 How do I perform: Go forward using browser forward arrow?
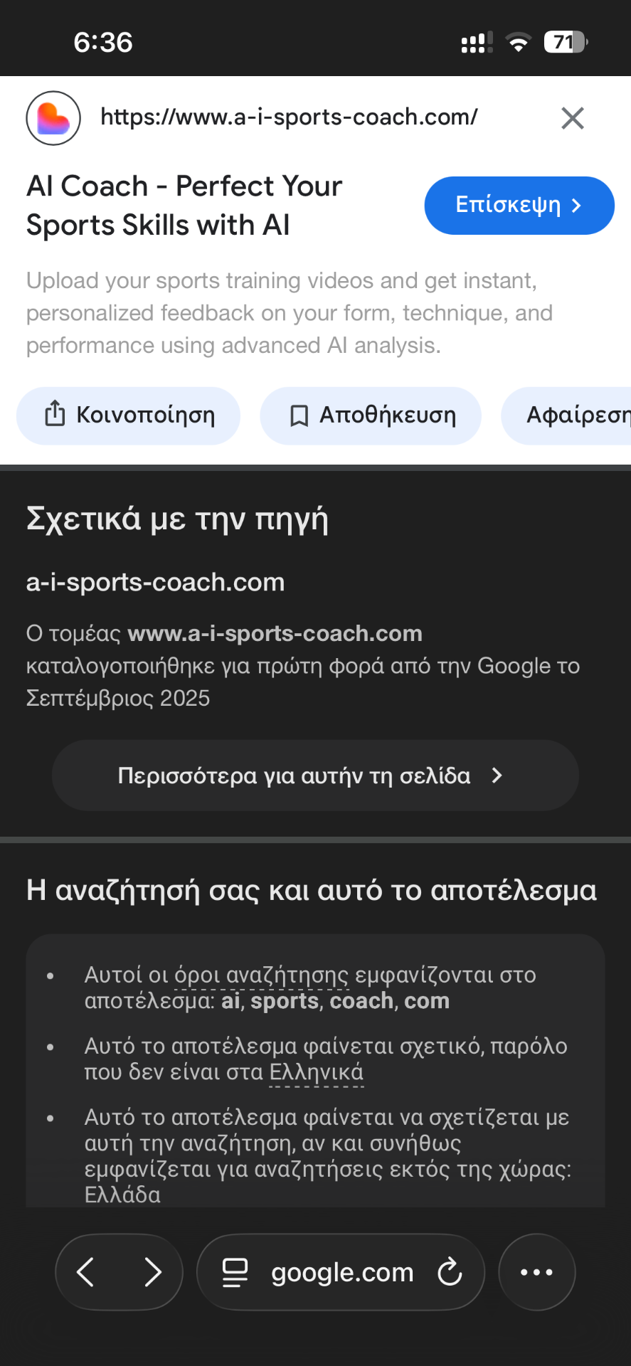pyautogui.click(x=152, y=1272)
